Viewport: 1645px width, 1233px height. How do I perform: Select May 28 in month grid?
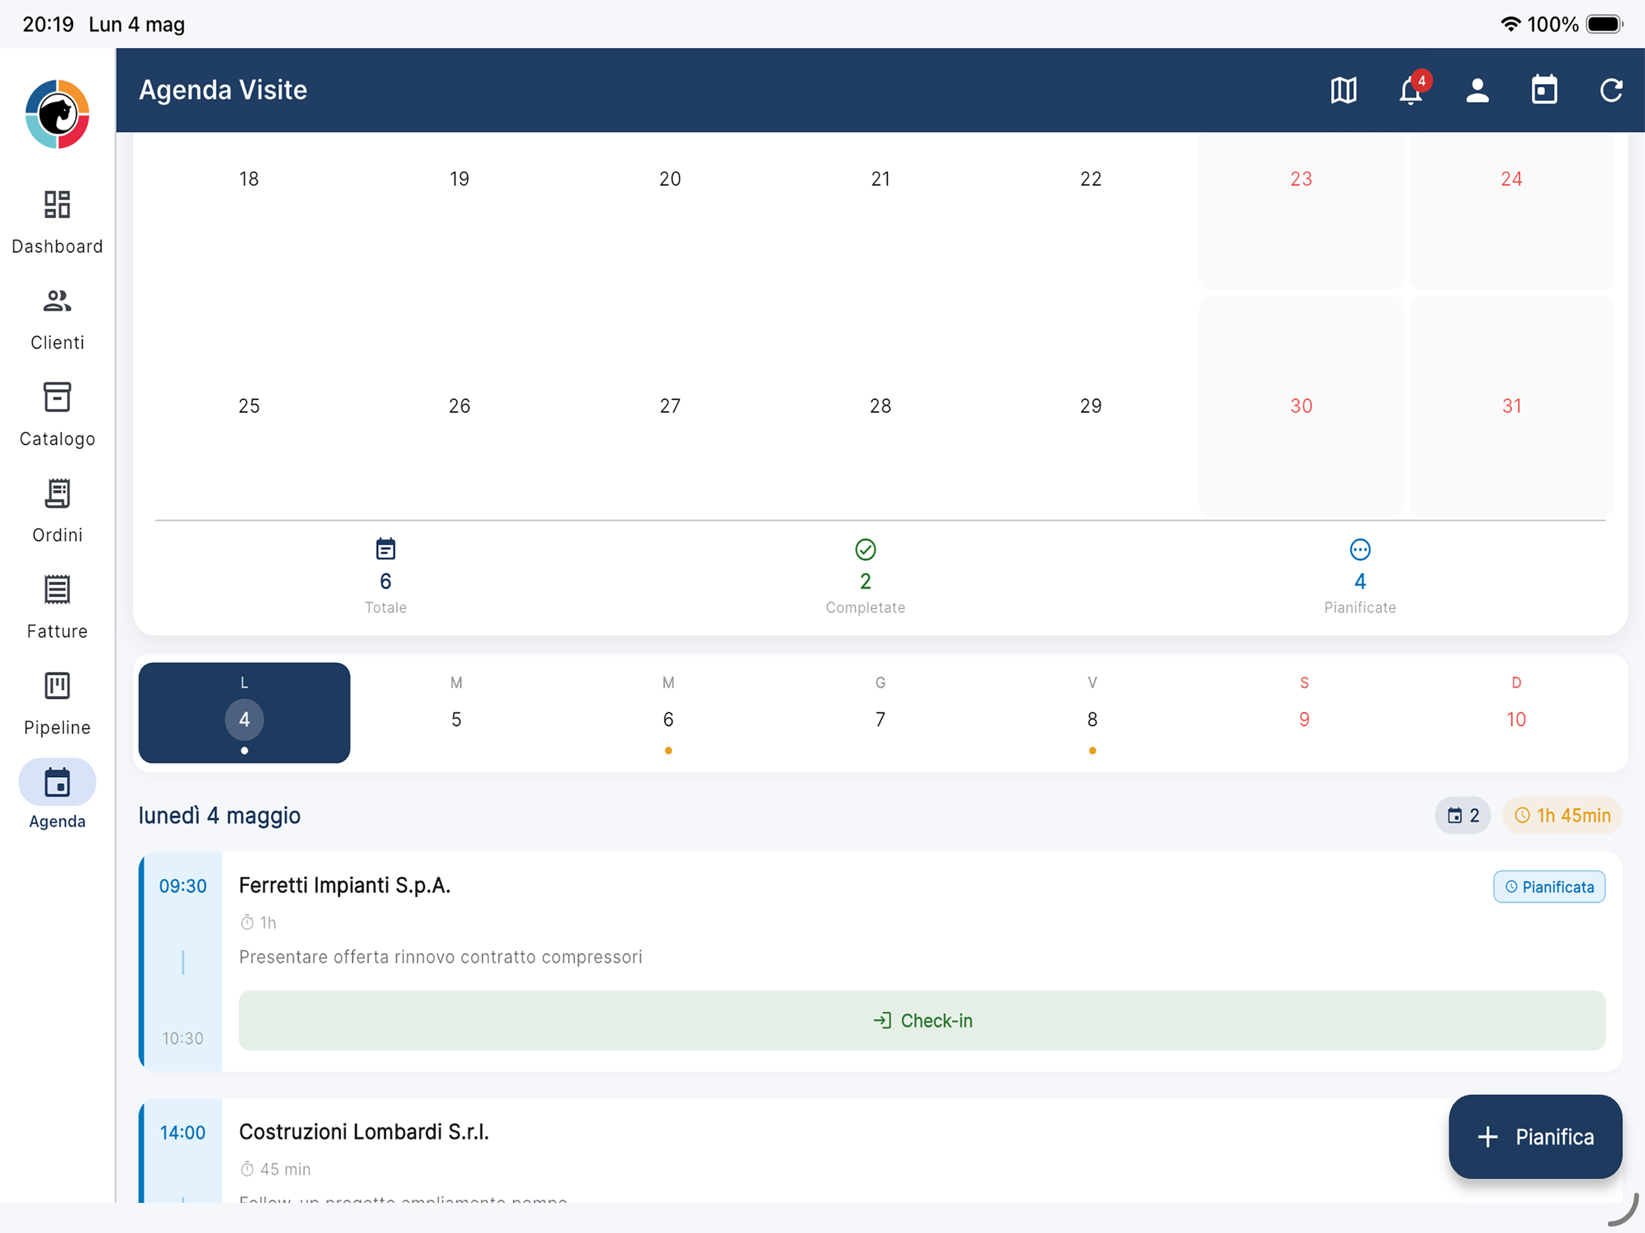pos(880,406)
